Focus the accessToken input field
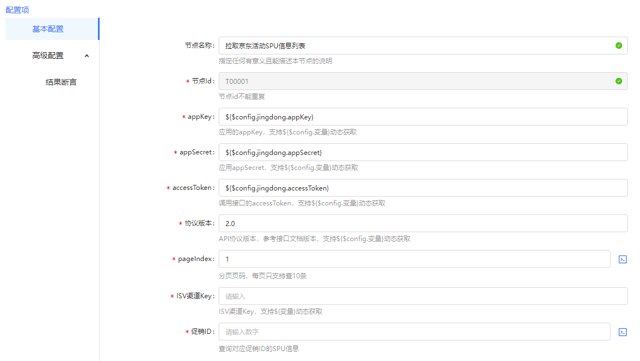This screenshot has width=640, height=361. [423, 188]
